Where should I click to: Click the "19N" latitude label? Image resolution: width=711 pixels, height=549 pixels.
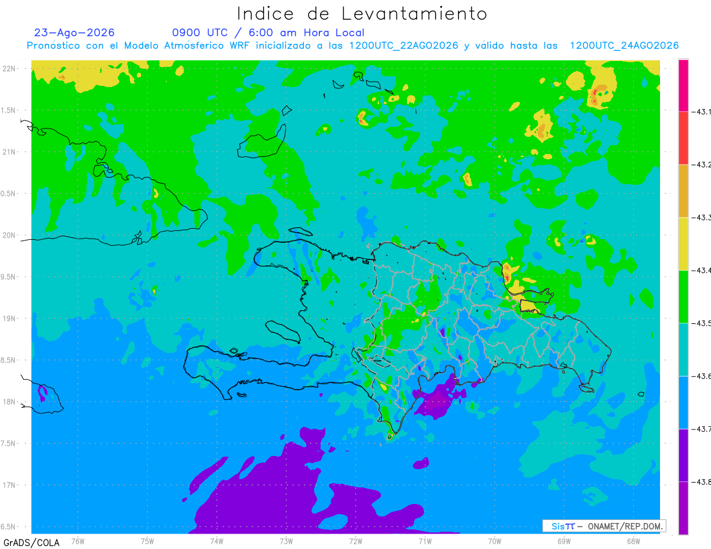[x=9, y=319]
